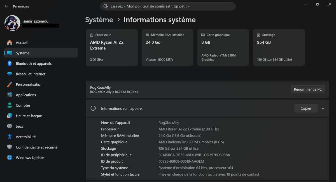This screenshot has height=182, width=336.
Task: Click inside the settings search field
Action: tap(168, 6)
